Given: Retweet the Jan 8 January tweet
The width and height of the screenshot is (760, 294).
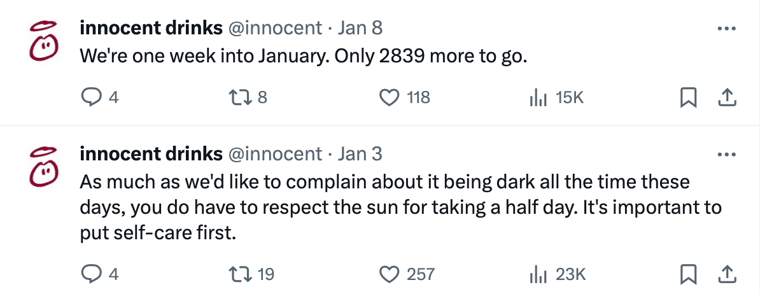Looking at the screenshot, I should (239, 97).
